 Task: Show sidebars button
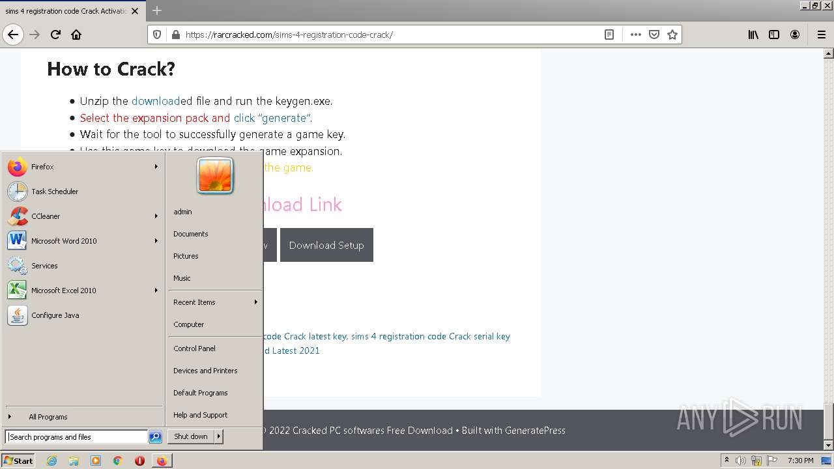coord(774,35)
